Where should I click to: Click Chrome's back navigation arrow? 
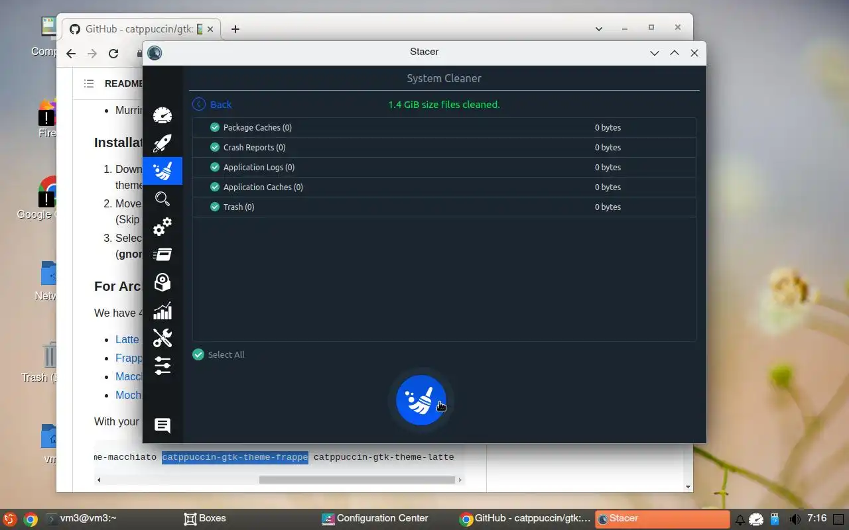click(71, 54)
